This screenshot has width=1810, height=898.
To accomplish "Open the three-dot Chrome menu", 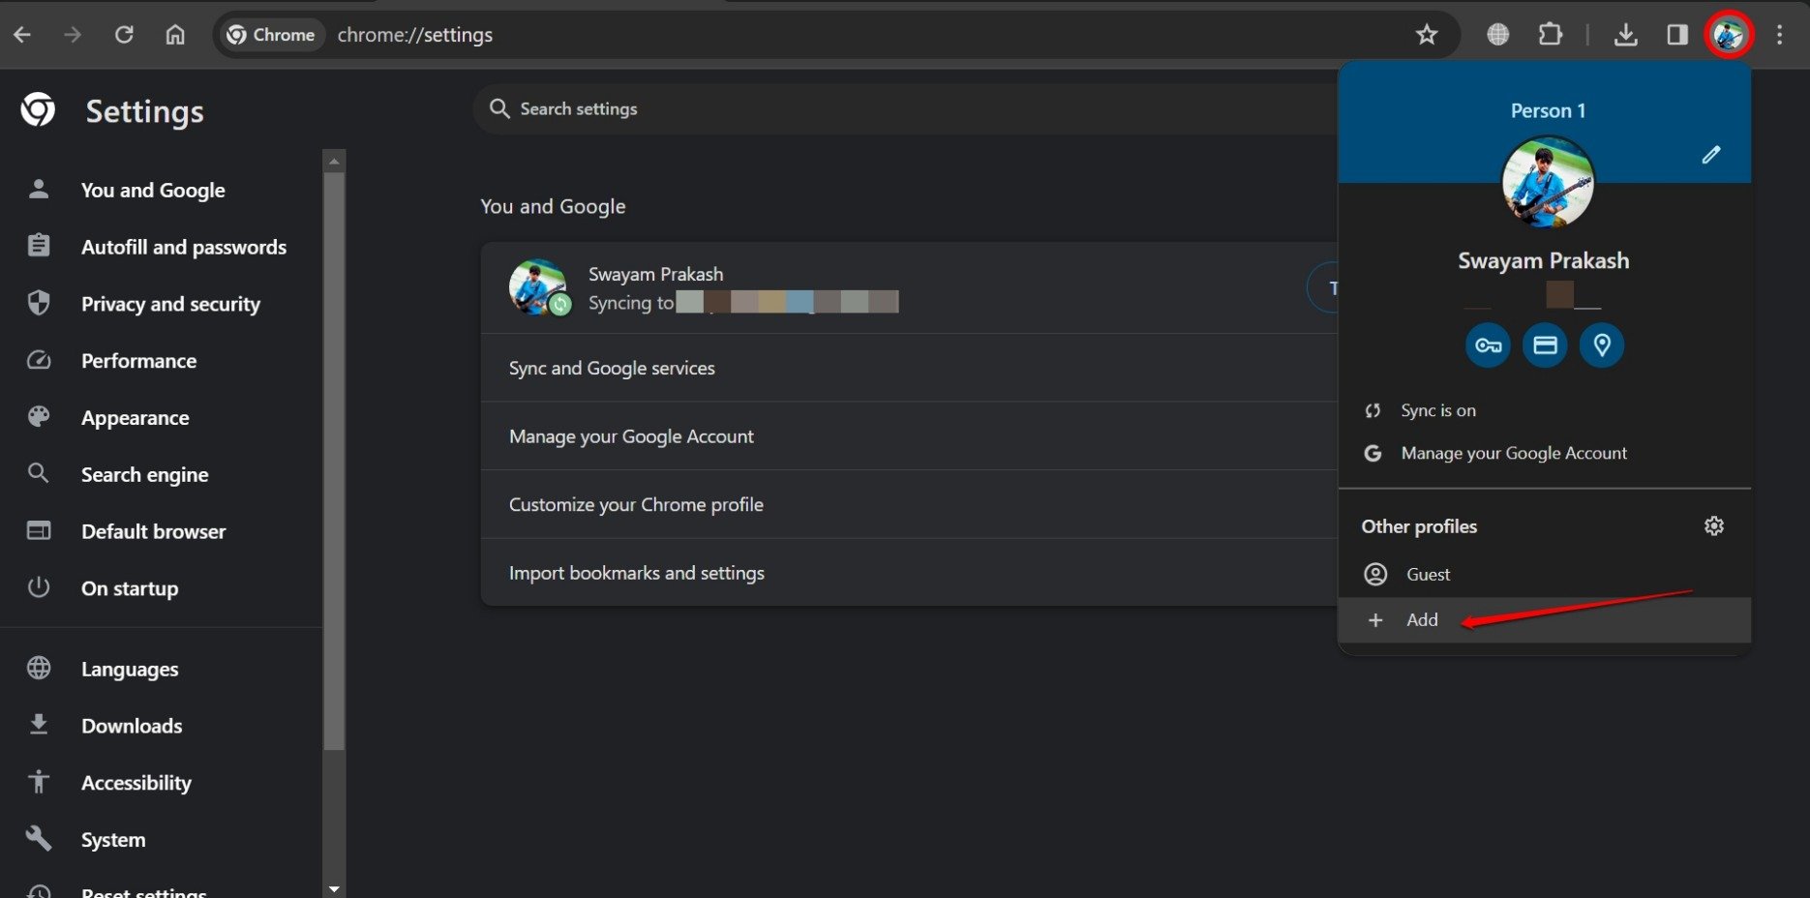I will tap(1779, 34).
